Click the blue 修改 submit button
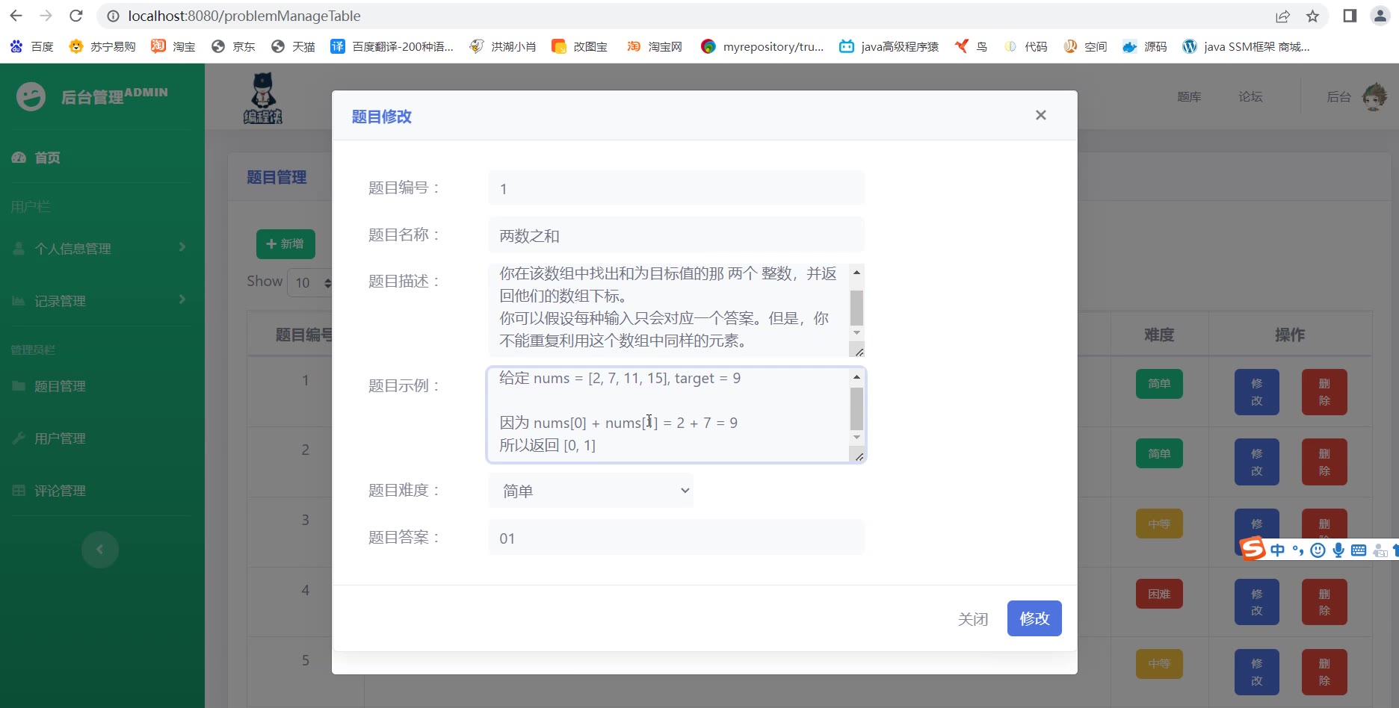Image resolution: width=1399 pixels, height=708 pixels. [x=1034, y=618]
